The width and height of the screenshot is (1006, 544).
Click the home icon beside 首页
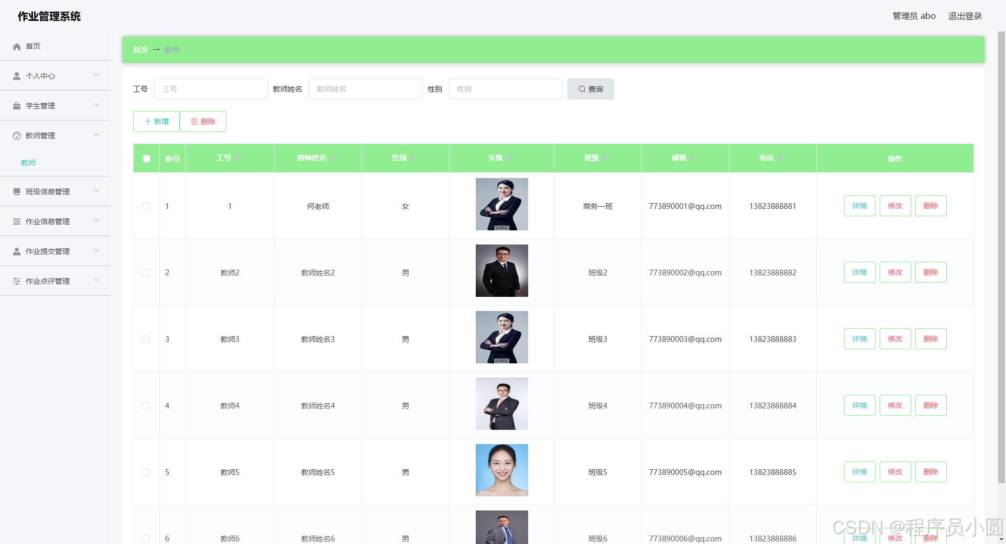(17, 47)
